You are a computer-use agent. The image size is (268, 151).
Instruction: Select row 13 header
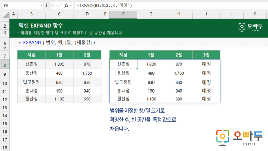5,108
